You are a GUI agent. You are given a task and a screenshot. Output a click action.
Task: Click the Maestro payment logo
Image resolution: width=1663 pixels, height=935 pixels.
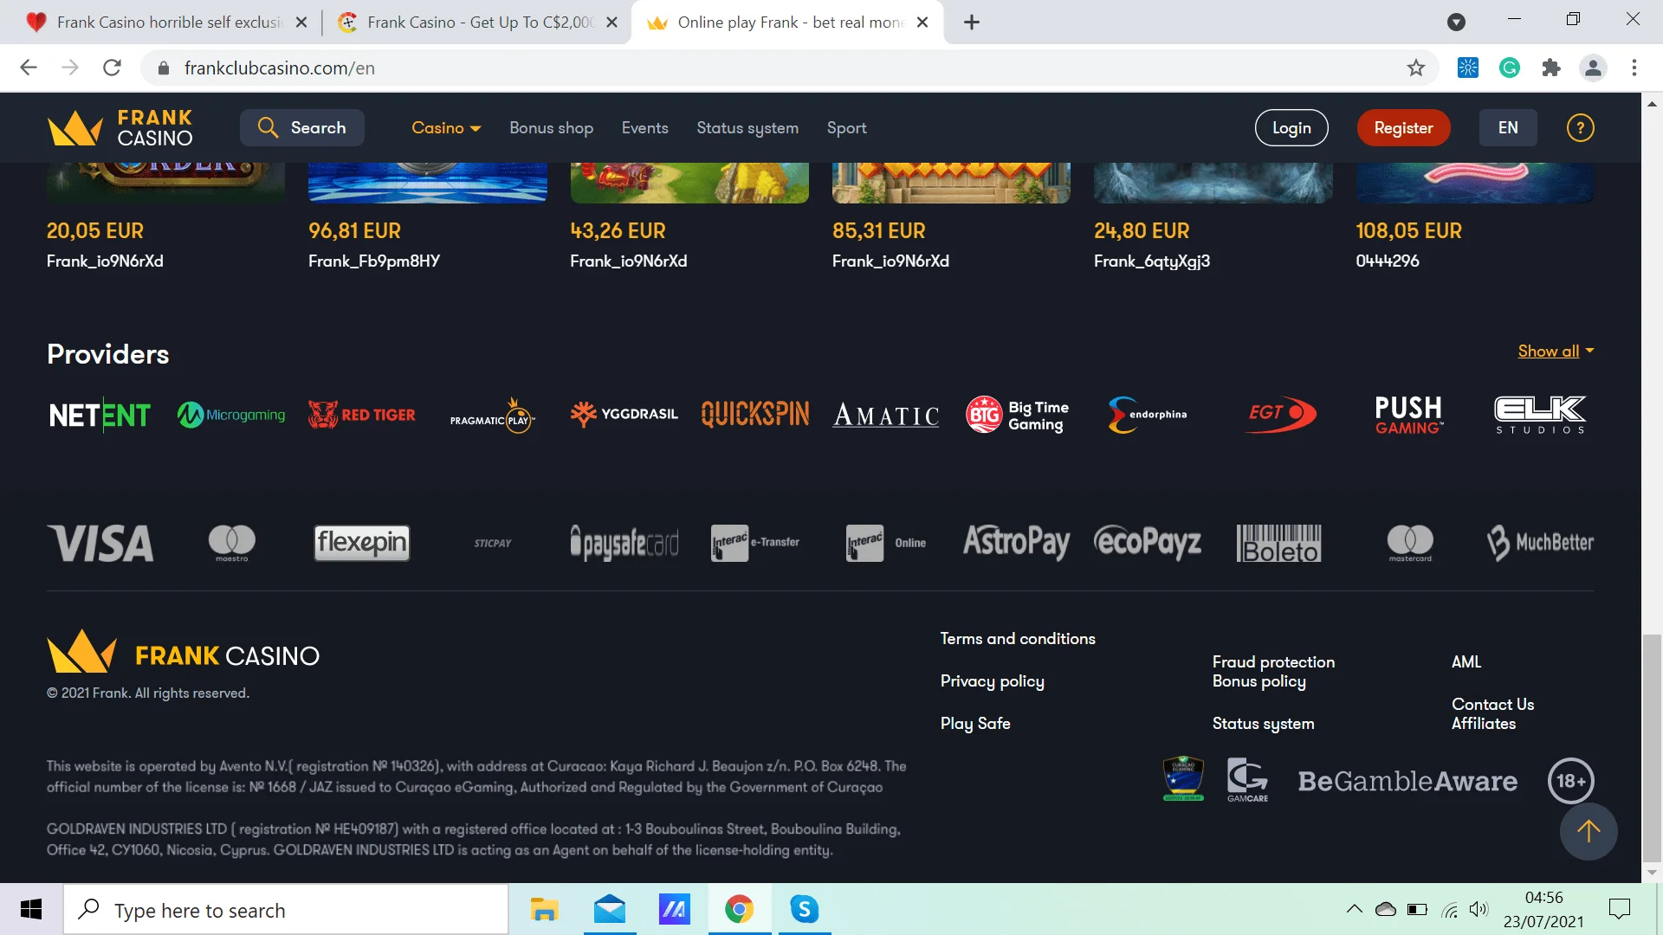pyautogui.click(x=231, y=543)
